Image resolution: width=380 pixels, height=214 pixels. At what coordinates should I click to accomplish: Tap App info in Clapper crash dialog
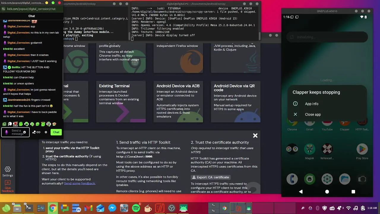pos(311,104)
